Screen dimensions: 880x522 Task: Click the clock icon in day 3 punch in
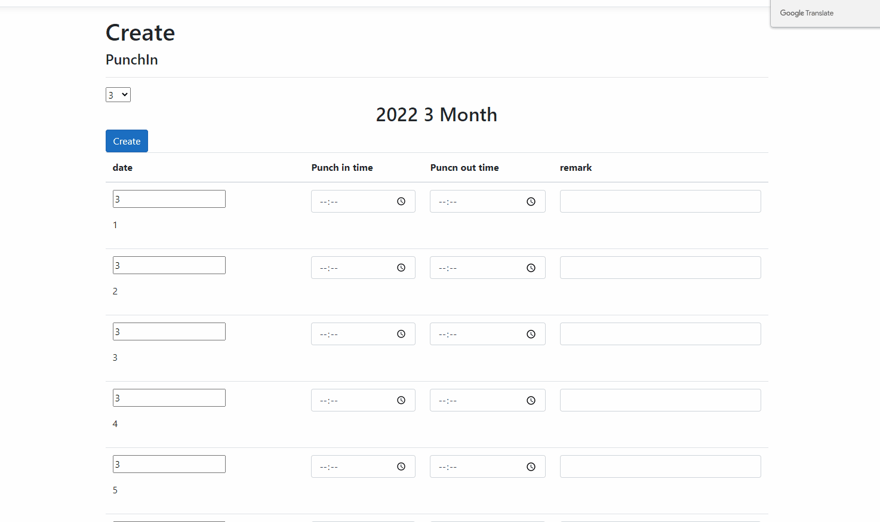[401, 334]
